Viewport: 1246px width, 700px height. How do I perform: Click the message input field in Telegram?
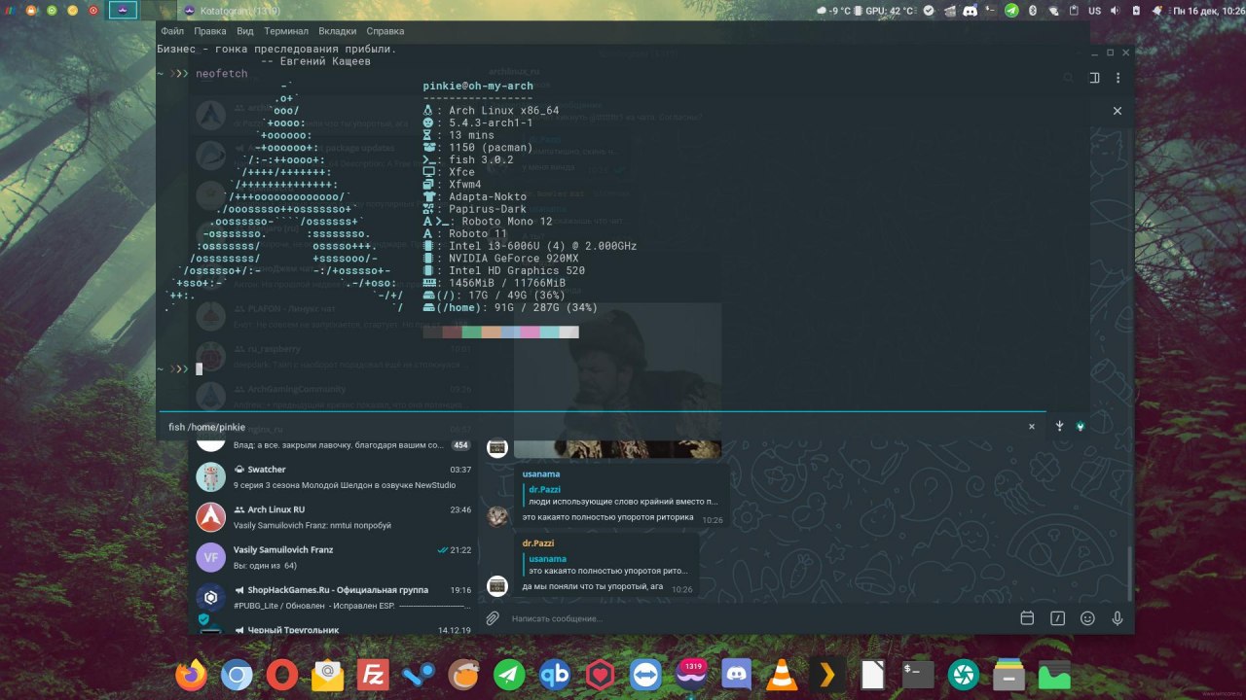759,618
